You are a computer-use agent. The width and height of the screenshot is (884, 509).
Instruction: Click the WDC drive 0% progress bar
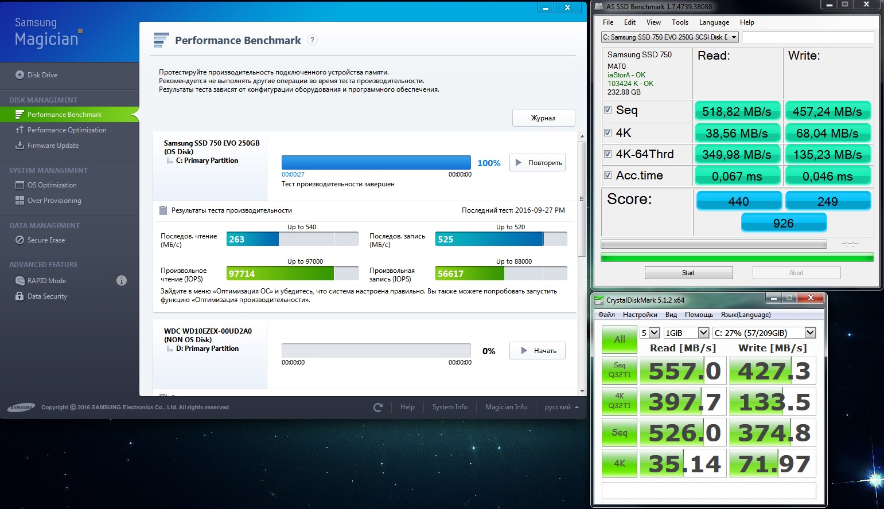coord(376,350)
